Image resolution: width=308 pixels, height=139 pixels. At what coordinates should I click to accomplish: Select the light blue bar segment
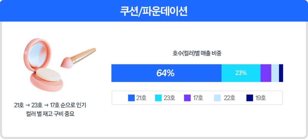pos(275,73)
